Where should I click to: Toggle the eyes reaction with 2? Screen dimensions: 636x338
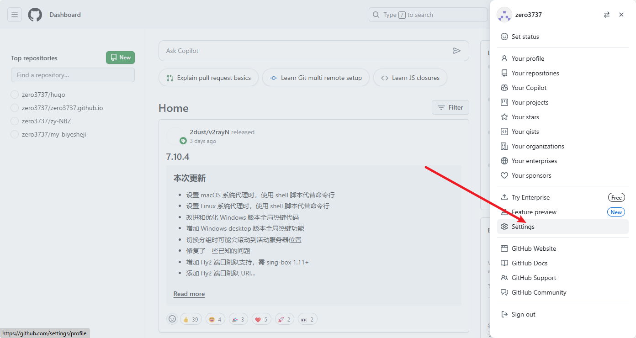click(x=307, y=319)
